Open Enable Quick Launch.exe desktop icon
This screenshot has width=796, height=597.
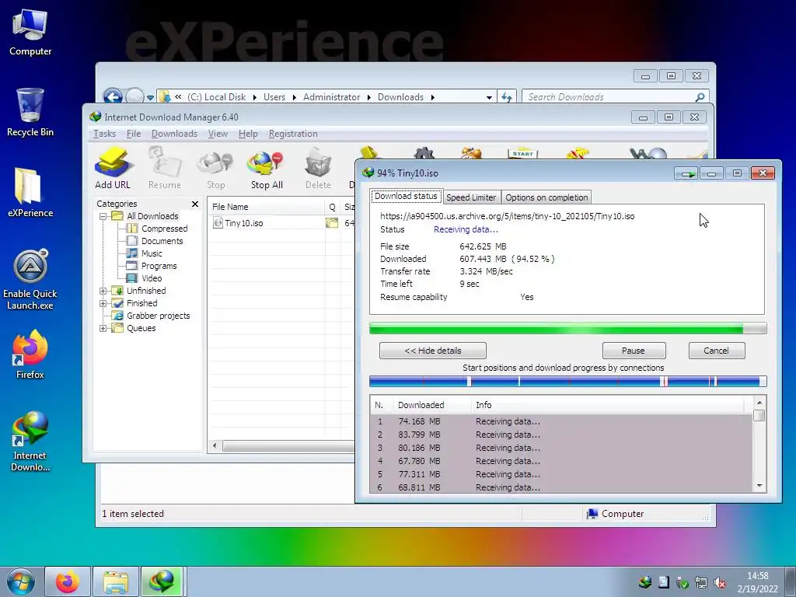coord(30,280)
